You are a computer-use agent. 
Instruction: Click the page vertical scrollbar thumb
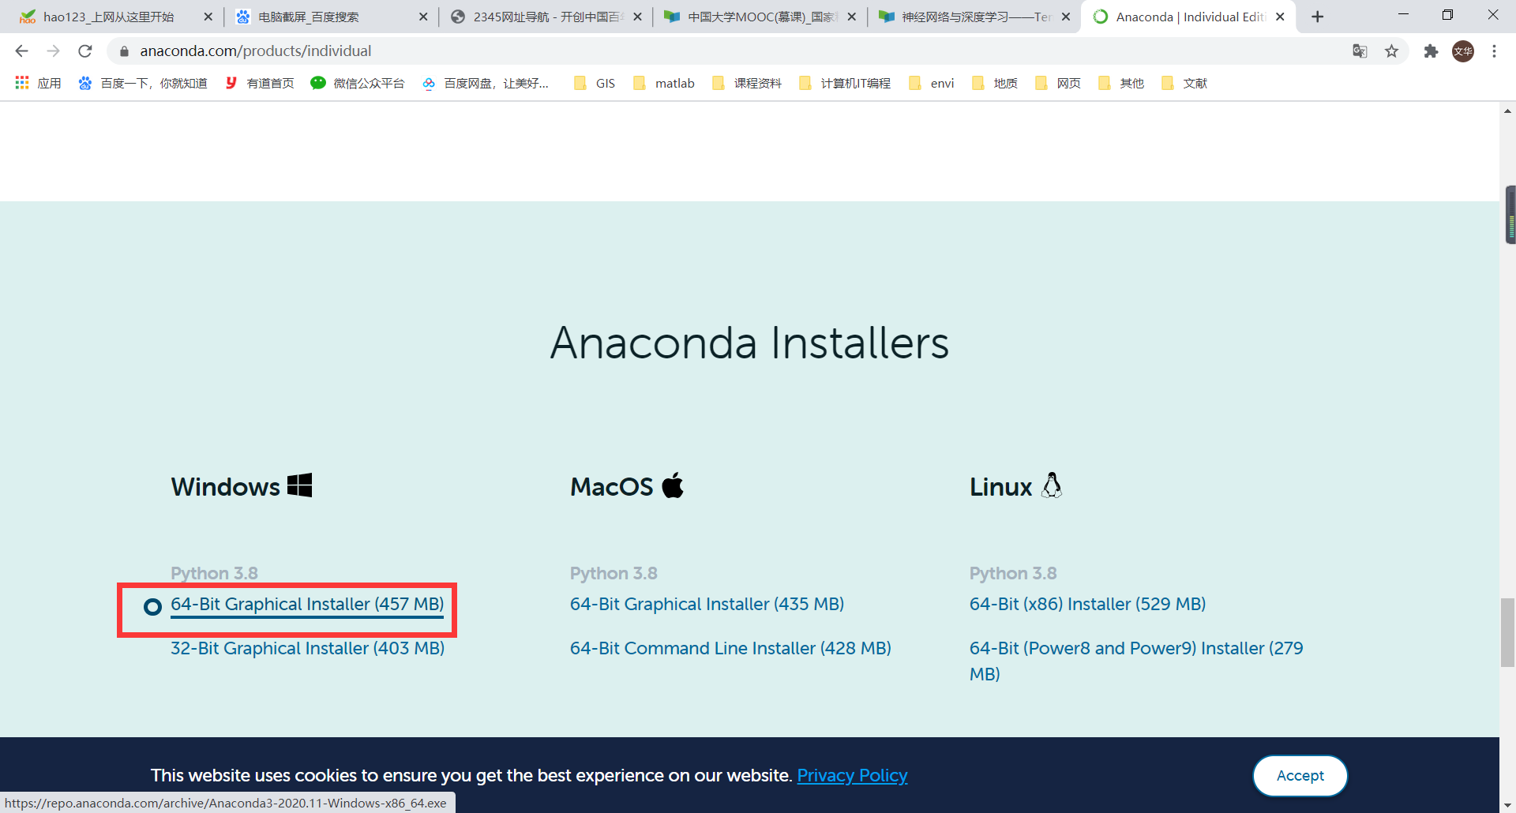[x=1508, y=633]
